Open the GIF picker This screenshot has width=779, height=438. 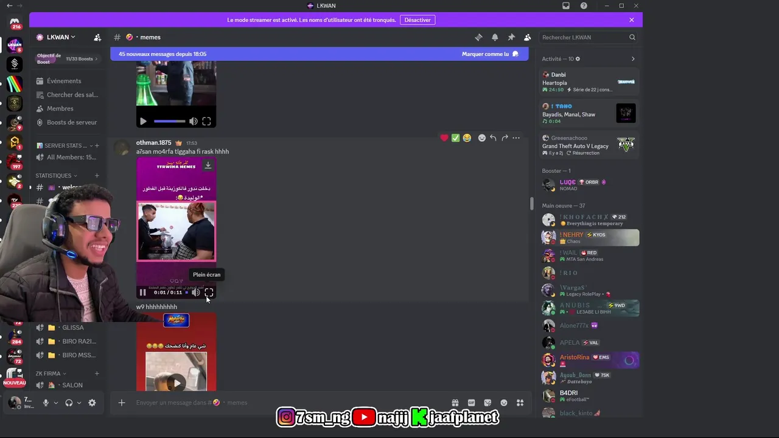click(x=471, y=403)
